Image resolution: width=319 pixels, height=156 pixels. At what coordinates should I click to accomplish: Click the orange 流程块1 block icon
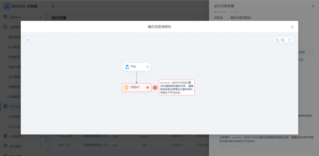(x=126, y=87)
